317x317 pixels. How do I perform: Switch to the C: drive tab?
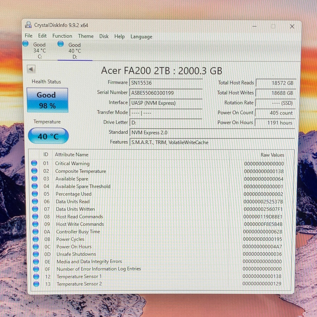(x=40, y=50)
